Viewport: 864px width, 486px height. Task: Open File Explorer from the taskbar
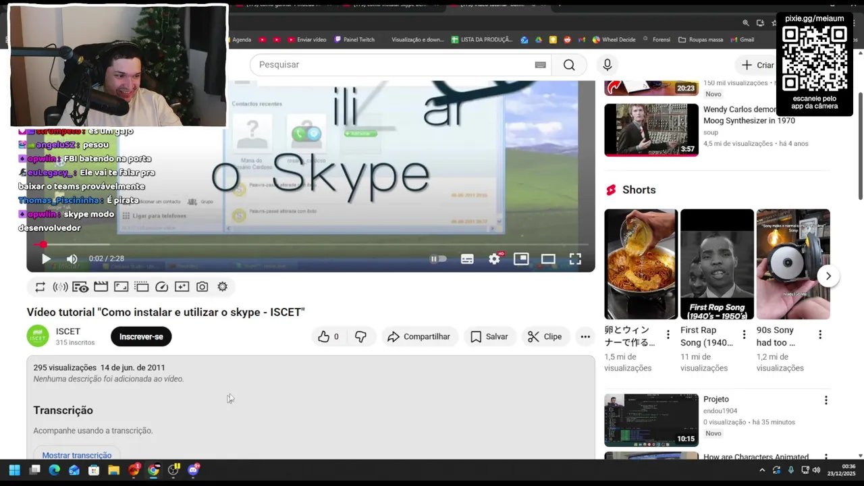pyautogui.click(x=113, y=470)
